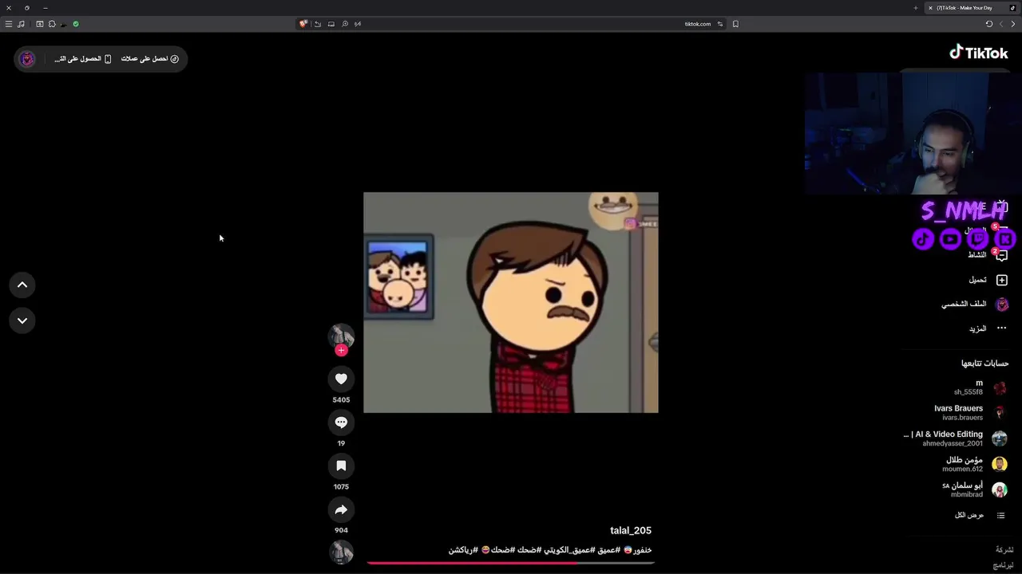Open the creator avatar above the like button
Image resolution: width=1022 pixels, height=574 pixels.
341,335
